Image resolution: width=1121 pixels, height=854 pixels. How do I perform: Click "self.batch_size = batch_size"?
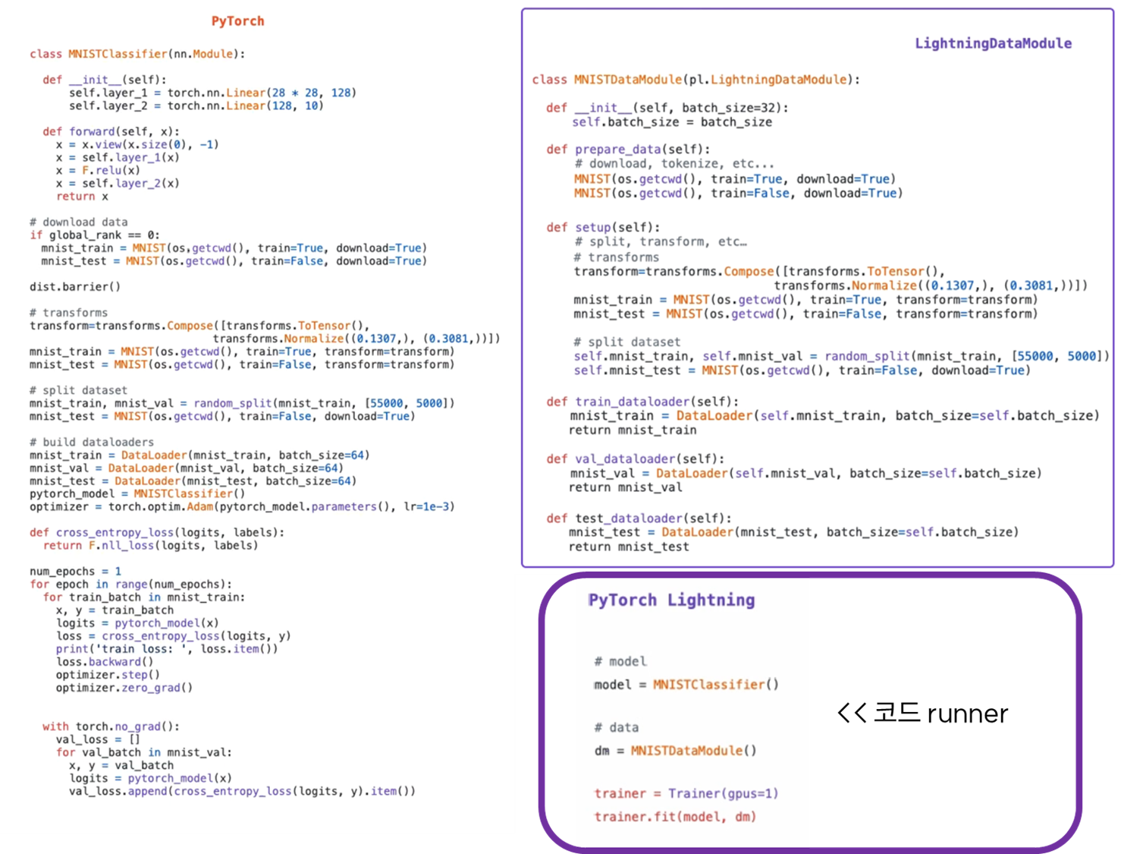pos(672,122)
